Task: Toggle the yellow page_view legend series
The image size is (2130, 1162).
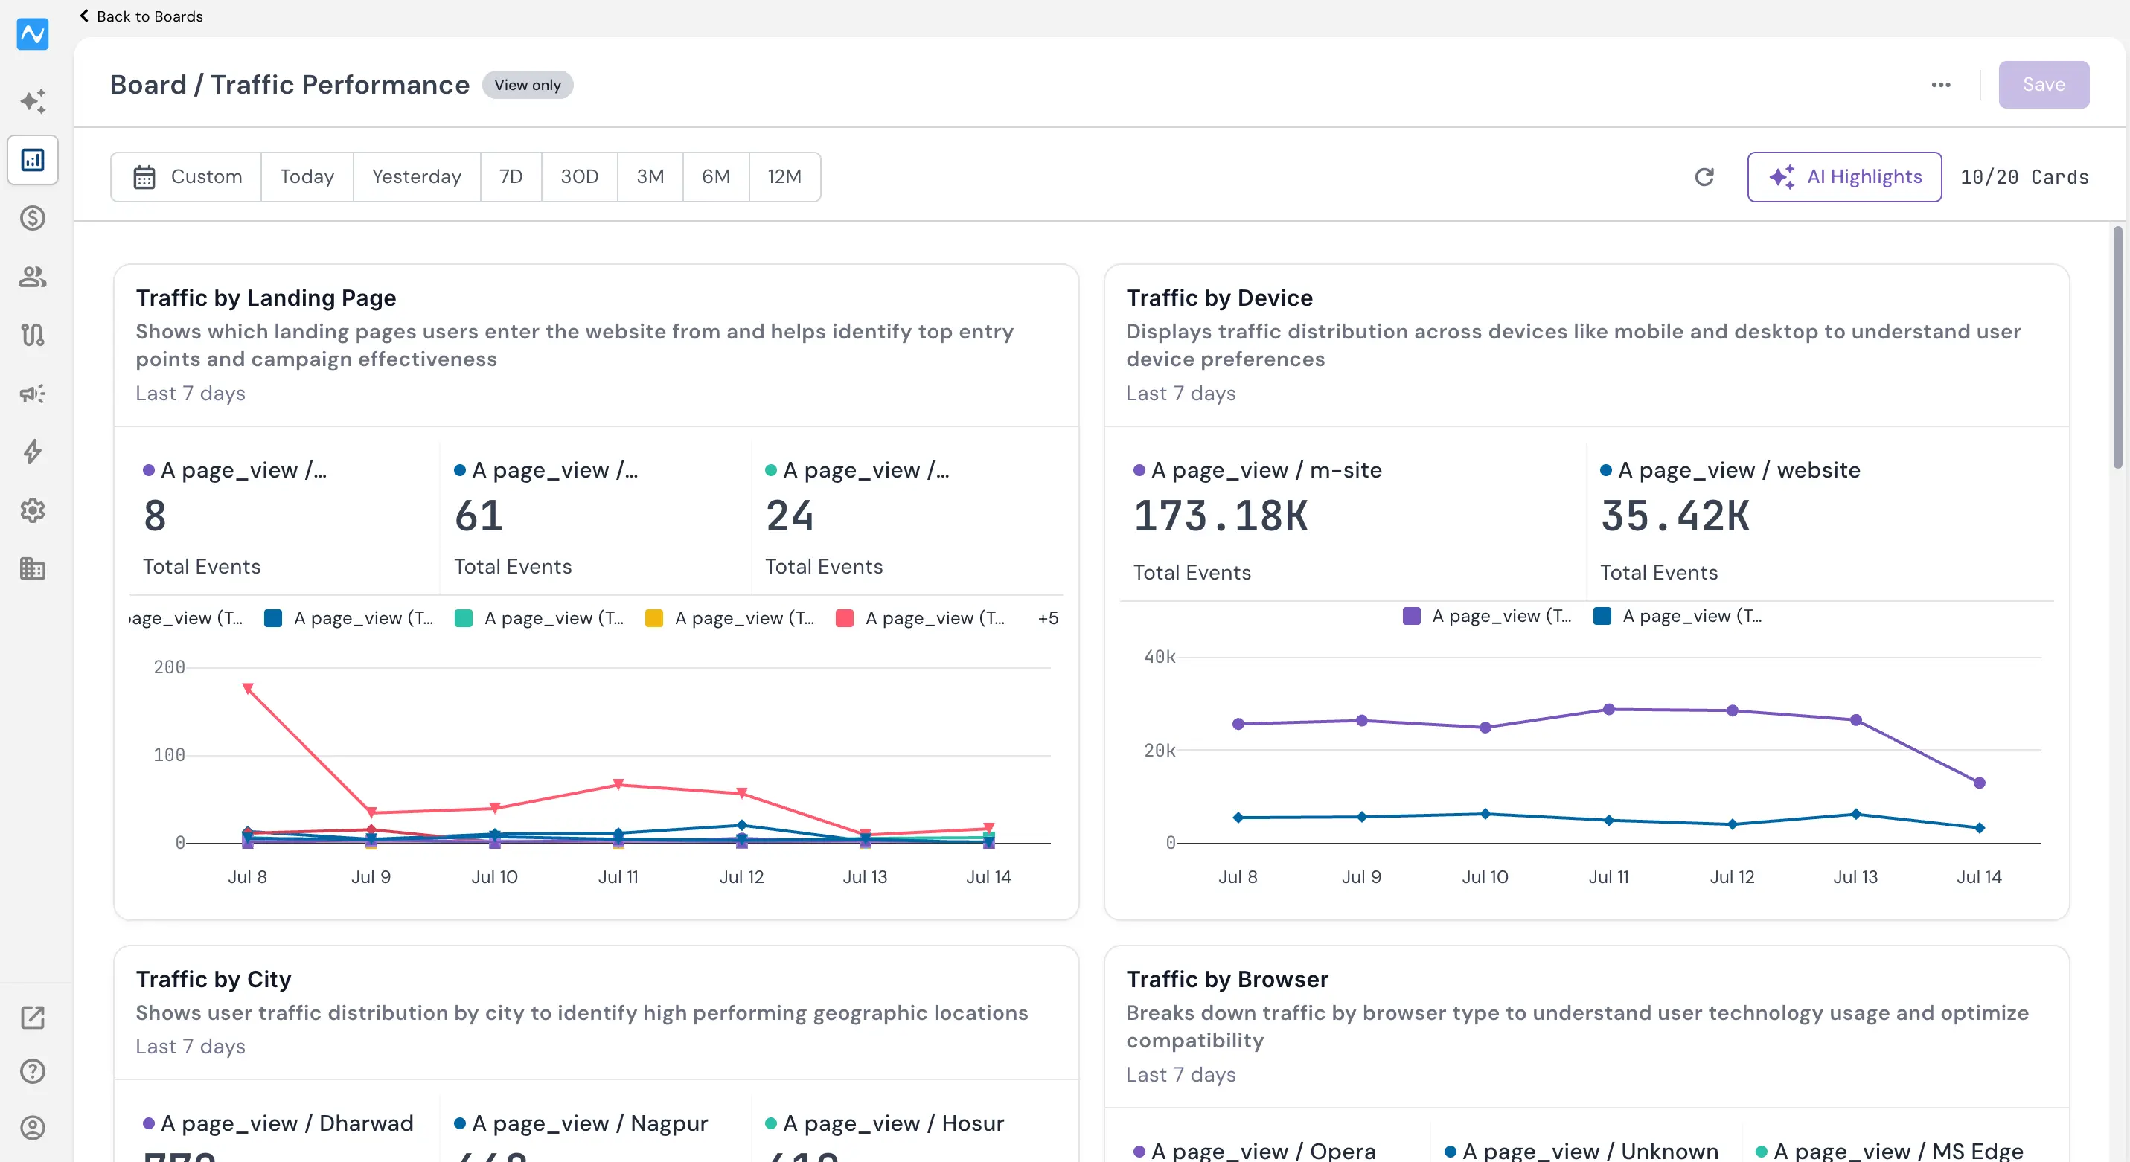Action: pyautogui.click(x=730, y=618)
